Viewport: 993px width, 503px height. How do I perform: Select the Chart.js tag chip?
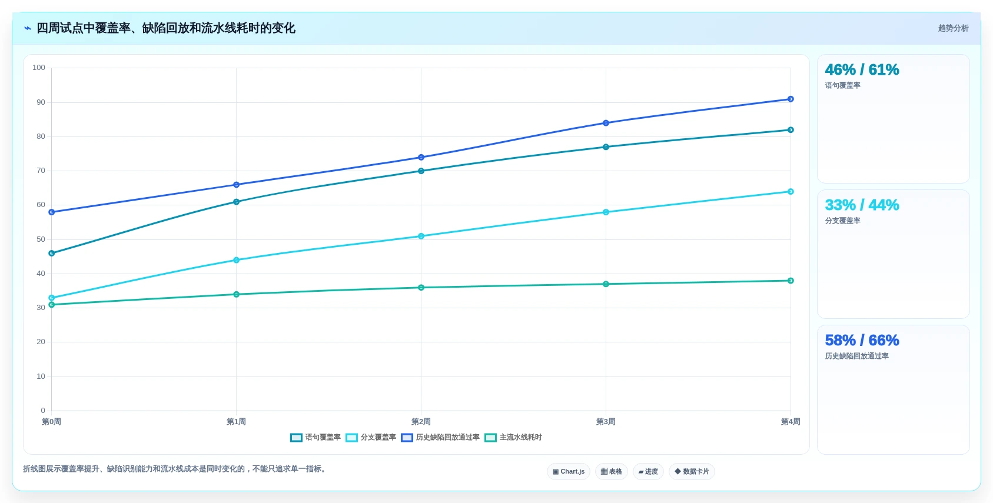569,472
